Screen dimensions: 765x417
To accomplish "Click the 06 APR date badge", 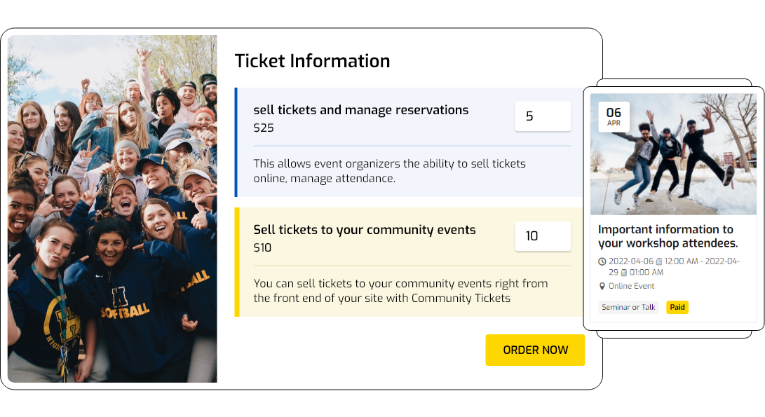I will click(x=614, y=116).
